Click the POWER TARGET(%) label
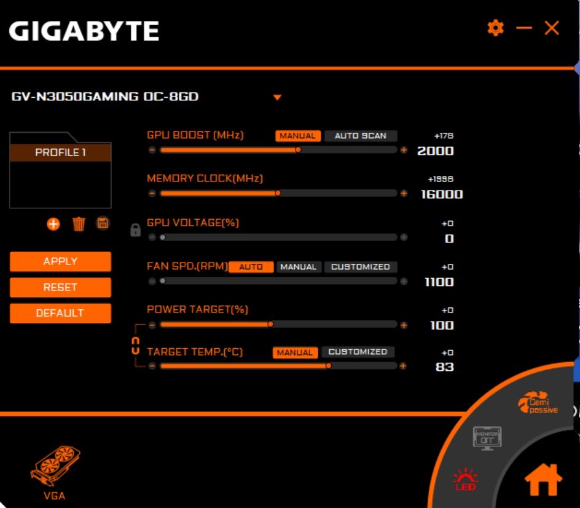580x508 pixels. [197, 309]
